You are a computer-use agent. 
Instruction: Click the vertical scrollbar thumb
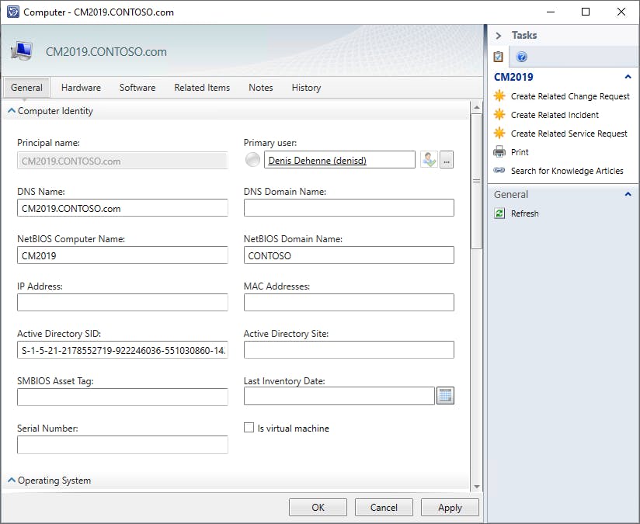476,182
